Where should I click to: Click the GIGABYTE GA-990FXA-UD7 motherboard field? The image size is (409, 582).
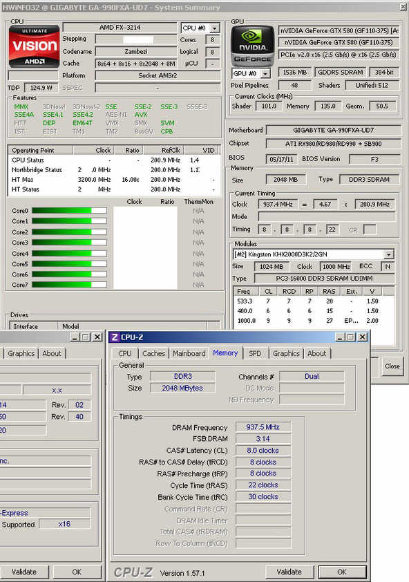tap(333, 130)
